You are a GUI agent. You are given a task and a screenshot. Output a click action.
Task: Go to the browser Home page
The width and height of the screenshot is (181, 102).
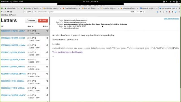coord(11,12)
